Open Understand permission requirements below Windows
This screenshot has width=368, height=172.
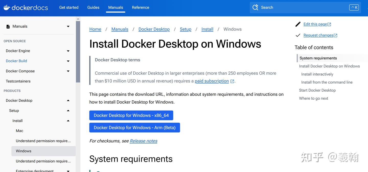click(x=43, y=161)
